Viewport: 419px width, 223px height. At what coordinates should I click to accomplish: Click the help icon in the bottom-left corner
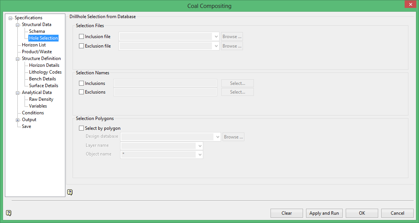[9, 213]
